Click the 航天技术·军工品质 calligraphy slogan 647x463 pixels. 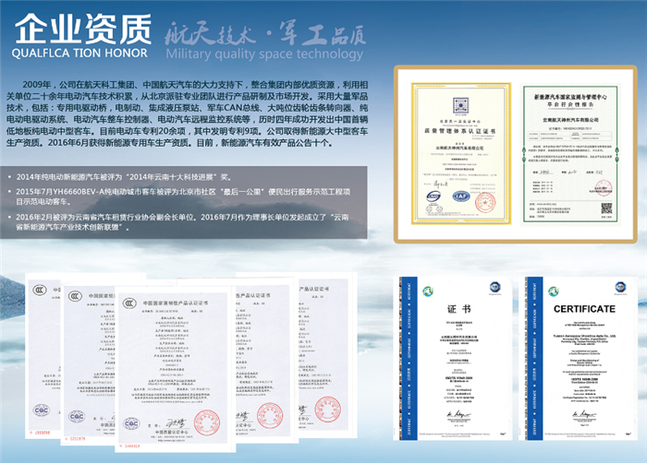click(x=264, y=34)
